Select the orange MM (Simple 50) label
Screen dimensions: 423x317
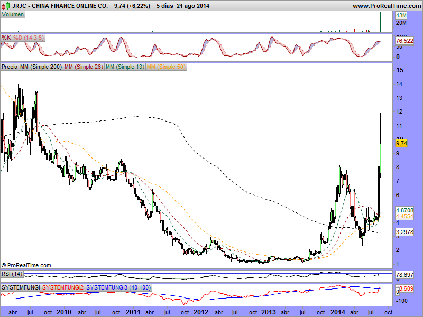point(166,67)
